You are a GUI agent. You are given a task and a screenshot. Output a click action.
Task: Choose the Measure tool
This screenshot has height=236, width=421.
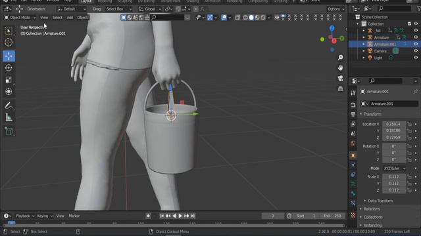[9, 117]
